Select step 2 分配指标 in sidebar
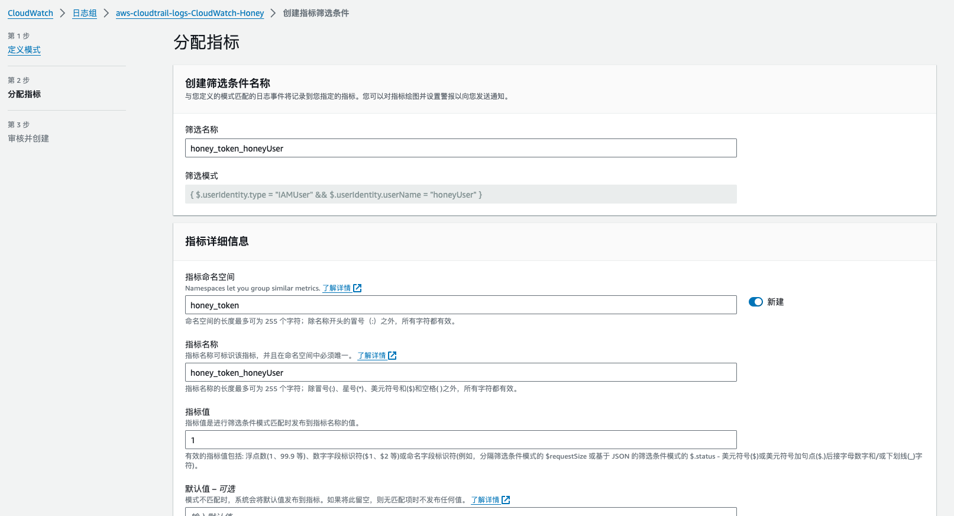954x516 pixels. tap(24, 94)
